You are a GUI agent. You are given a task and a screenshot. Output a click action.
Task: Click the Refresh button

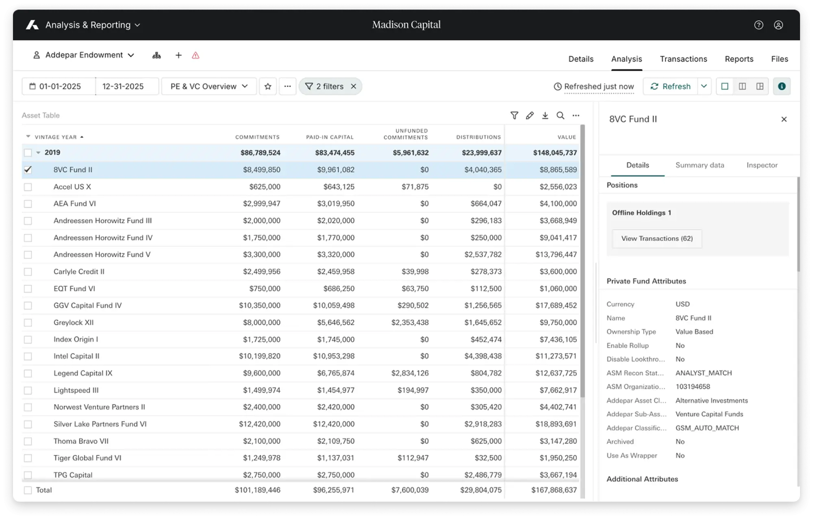tap(671, 86)
